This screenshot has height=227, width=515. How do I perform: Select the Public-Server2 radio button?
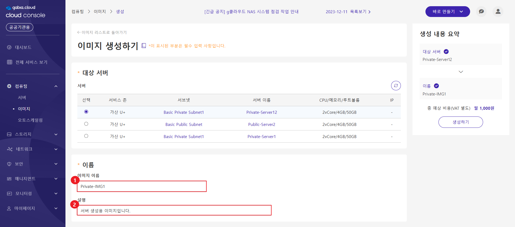click(x=86, y=124)
